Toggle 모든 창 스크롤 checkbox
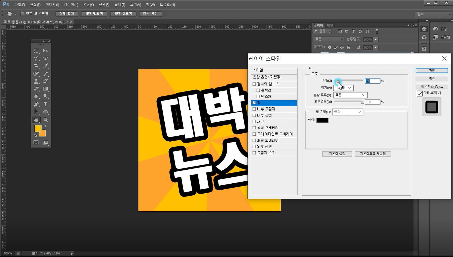Viewport: 453px width, 257px height. (22, 14)
